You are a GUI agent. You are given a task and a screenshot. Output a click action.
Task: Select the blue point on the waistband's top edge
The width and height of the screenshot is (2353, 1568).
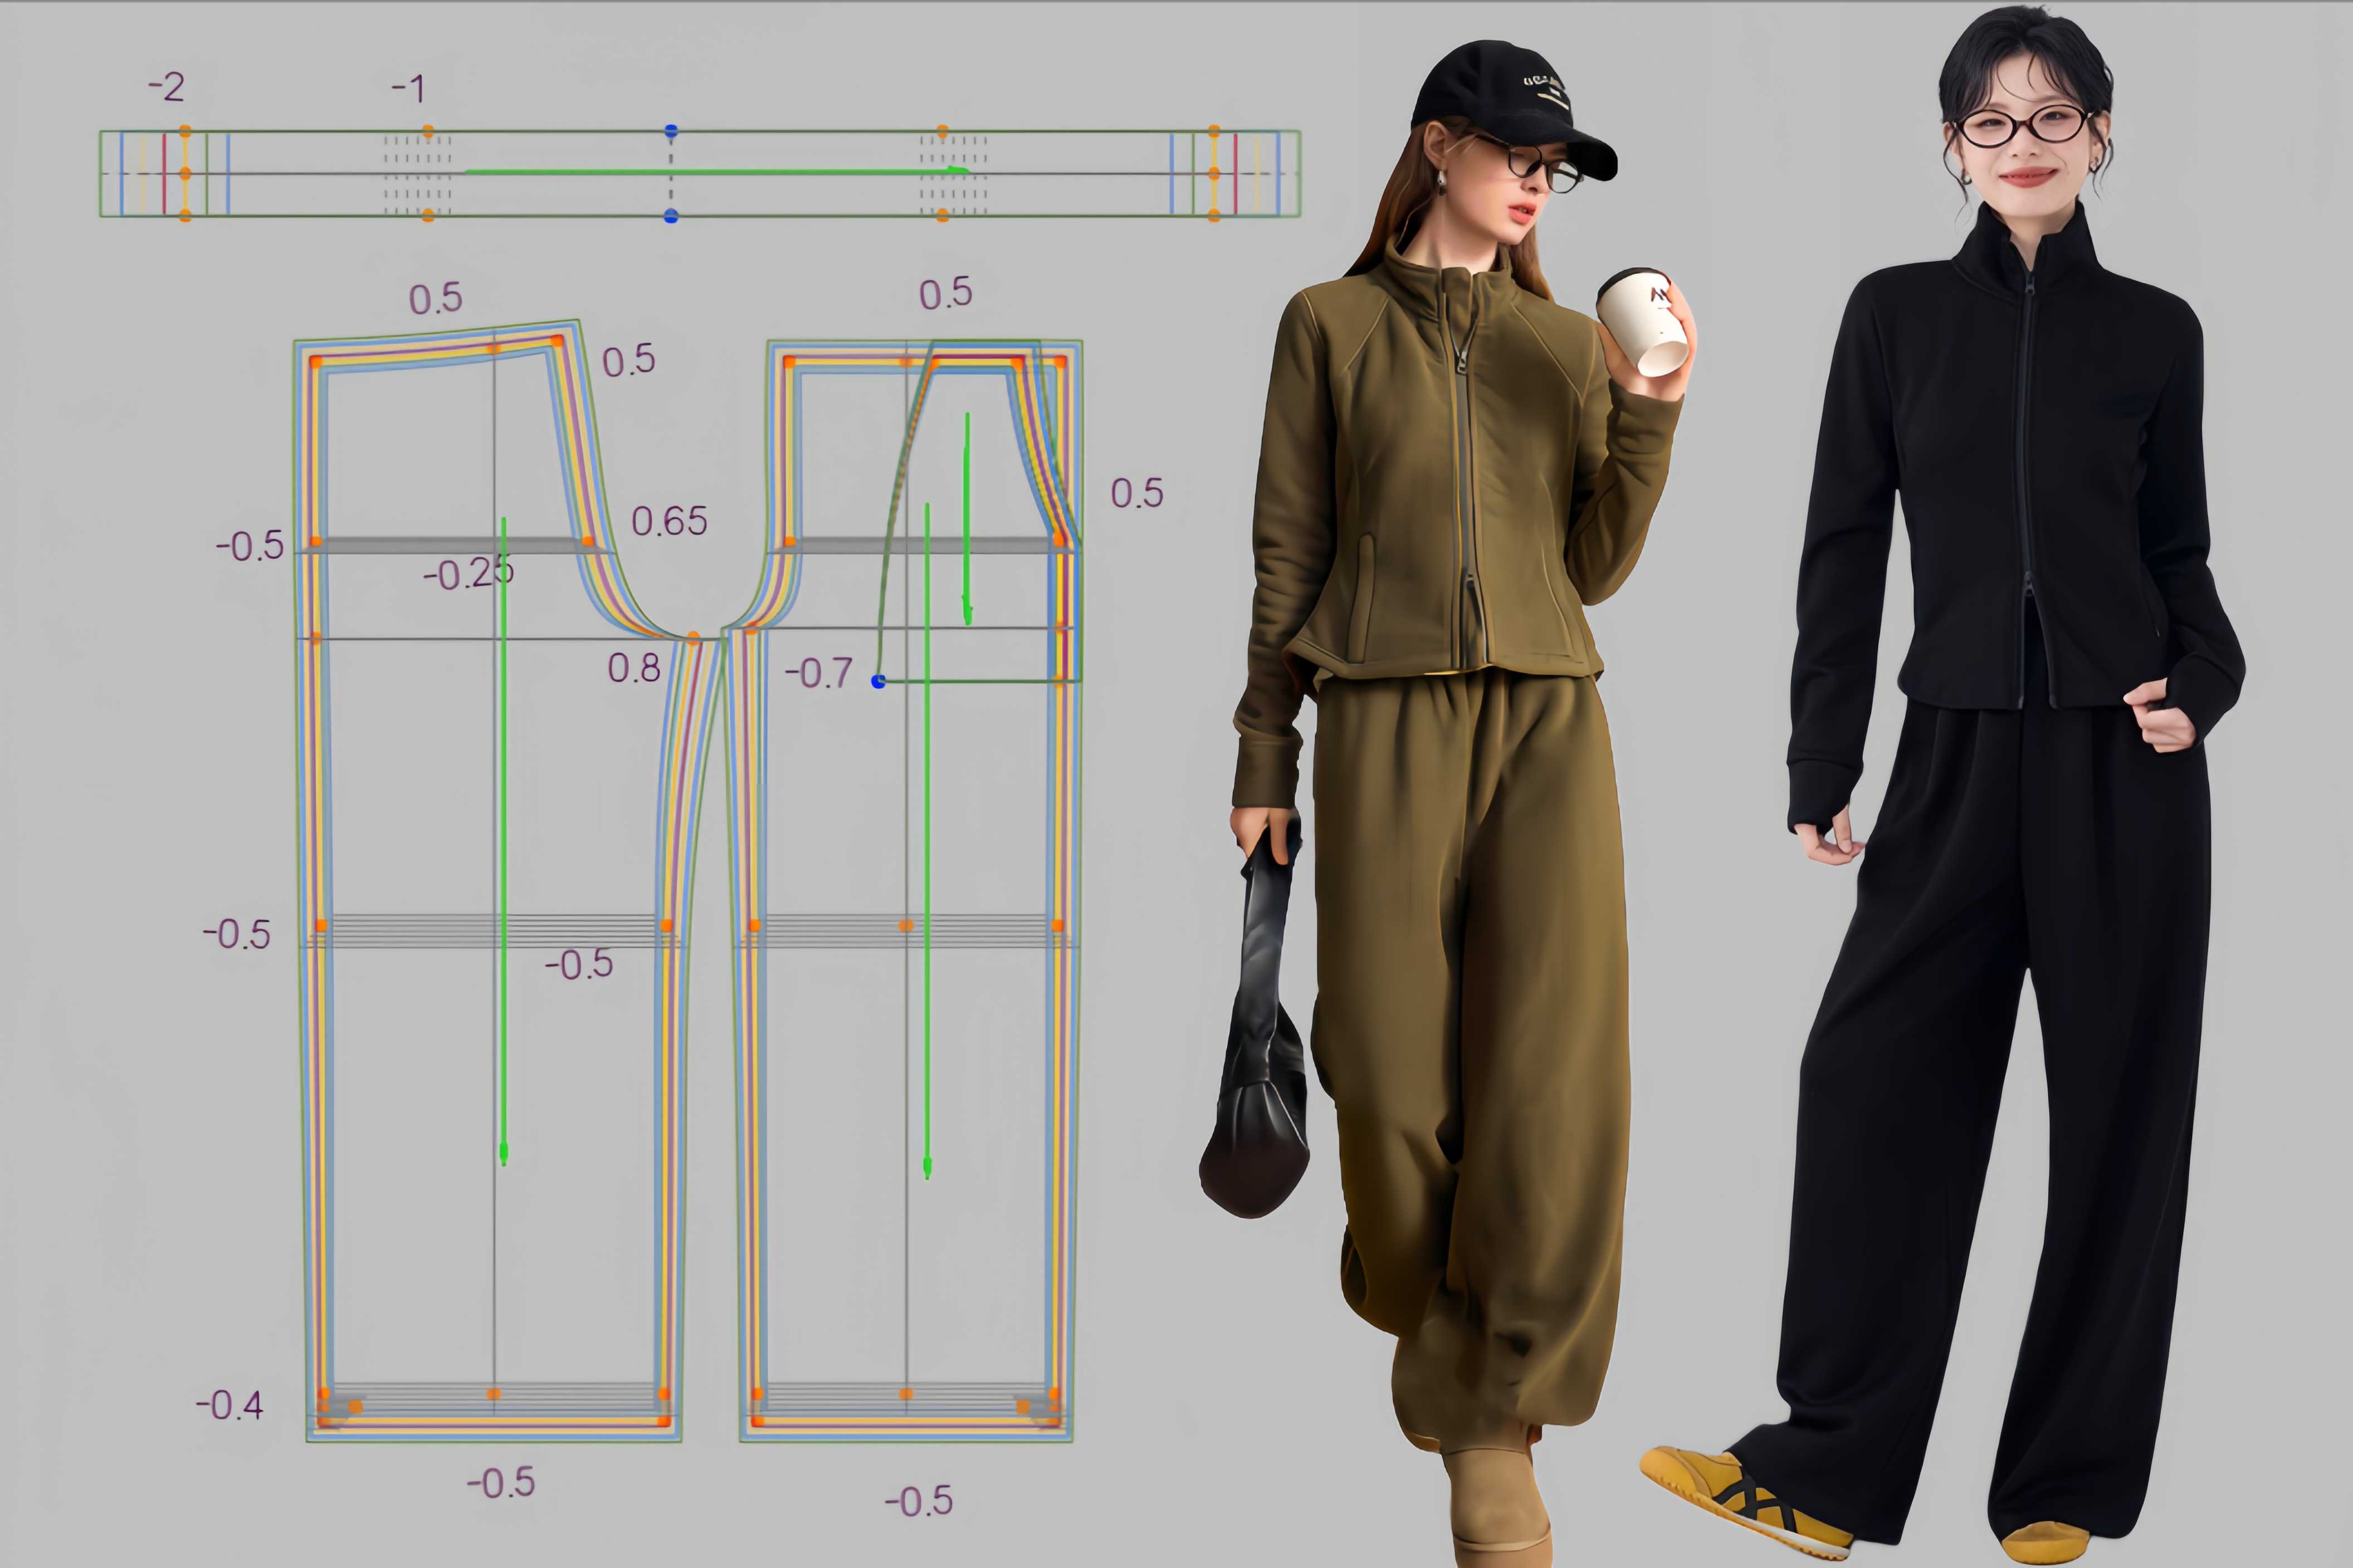click(670, 131)
